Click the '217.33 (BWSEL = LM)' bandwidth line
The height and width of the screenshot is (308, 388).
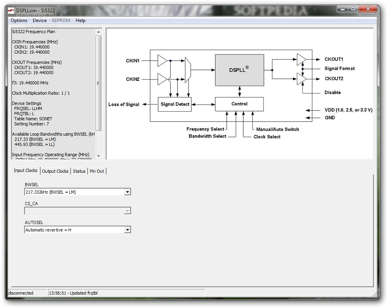coord(35,139)
